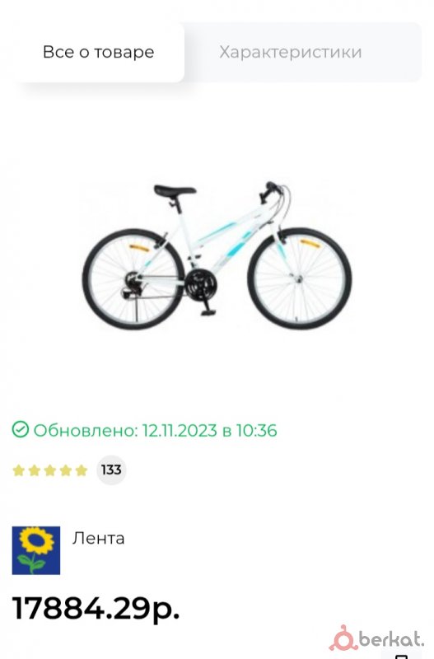Open the 133 reviews count badge

pos(111,470)
